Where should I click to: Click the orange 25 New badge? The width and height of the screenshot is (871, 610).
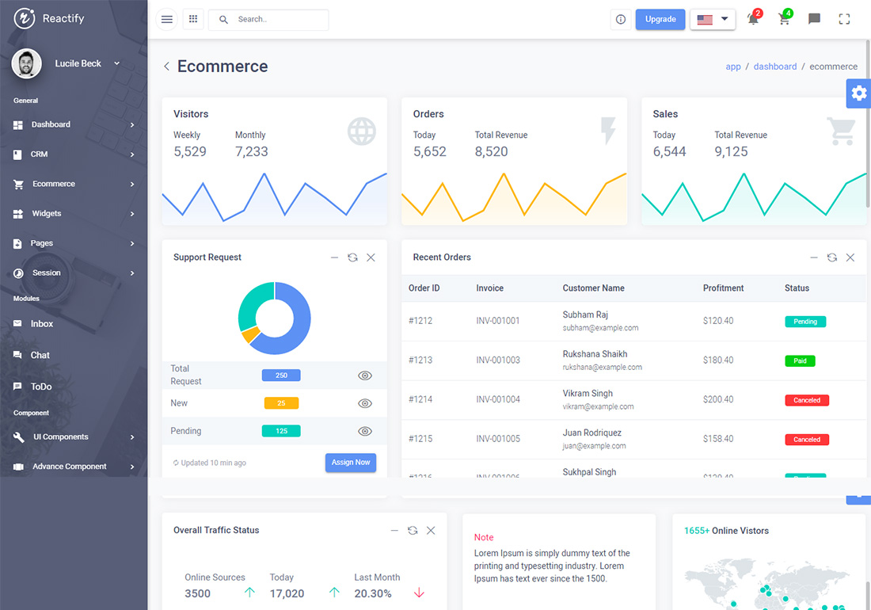click(x=281, y=403)
